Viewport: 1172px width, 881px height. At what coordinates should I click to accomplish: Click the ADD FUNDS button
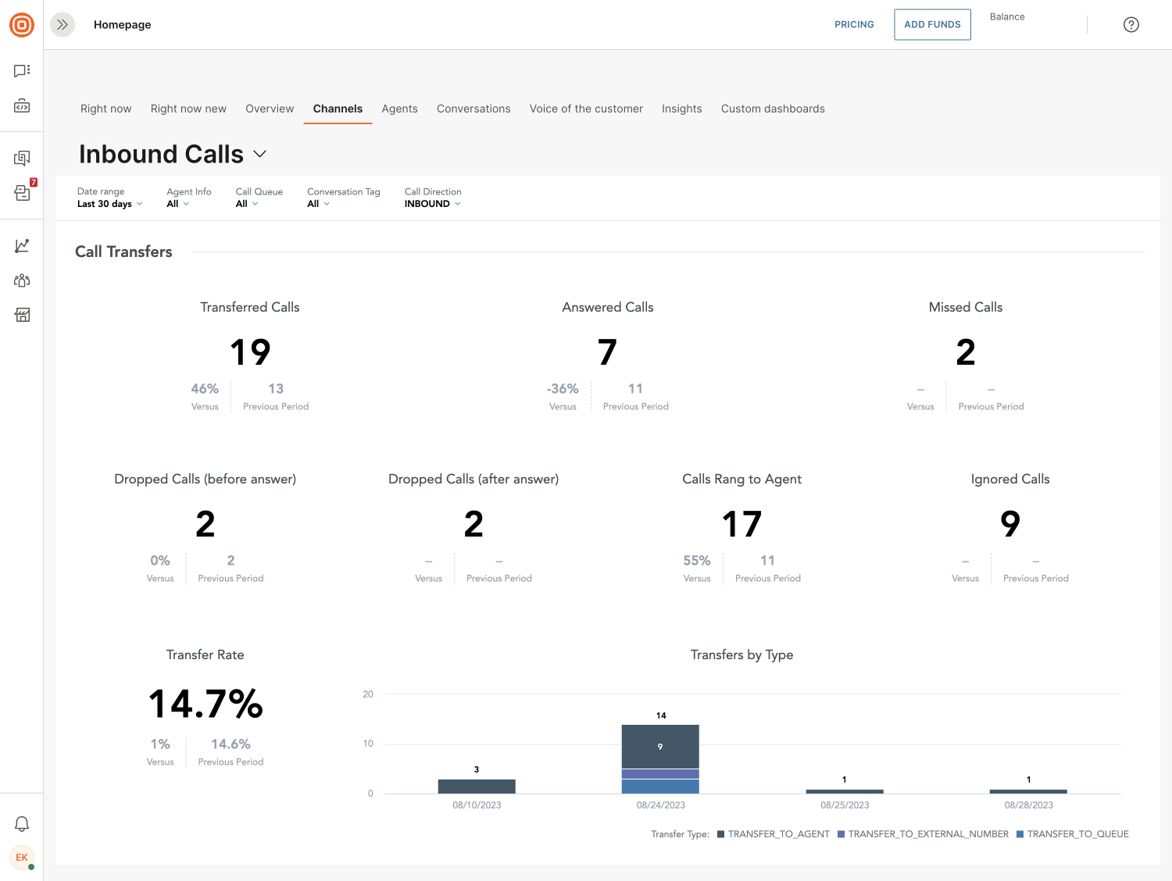point(932,24)
